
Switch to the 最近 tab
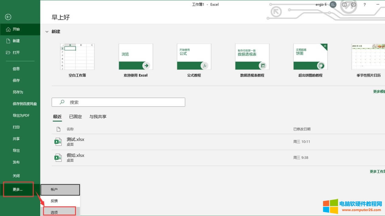tap(57, 117)
